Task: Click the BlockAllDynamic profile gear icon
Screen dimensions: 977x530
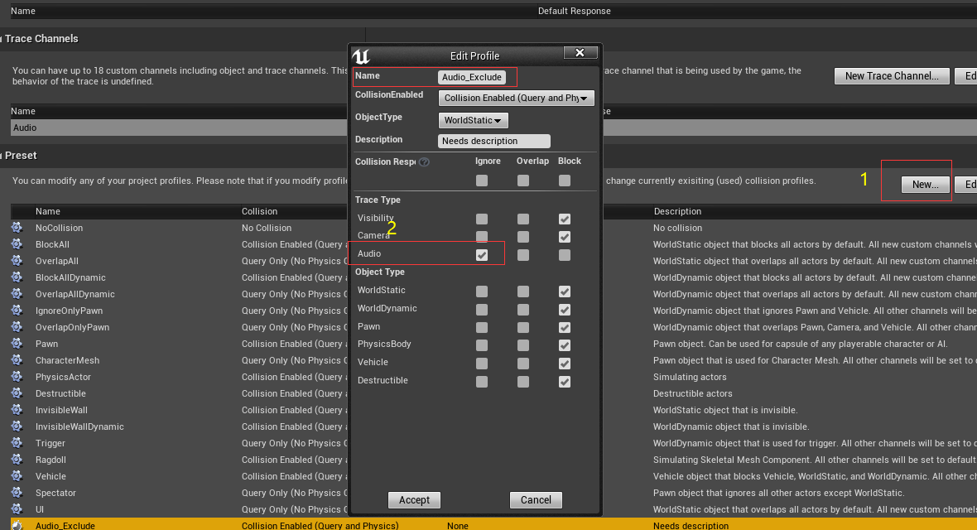Action: (x=17, y=277)
